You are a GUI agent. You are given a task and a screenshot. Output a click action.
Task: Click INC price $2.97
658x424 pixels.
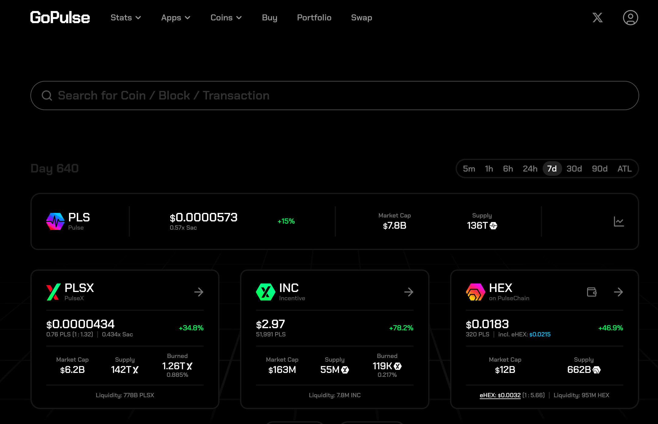[x=271, y=324]
